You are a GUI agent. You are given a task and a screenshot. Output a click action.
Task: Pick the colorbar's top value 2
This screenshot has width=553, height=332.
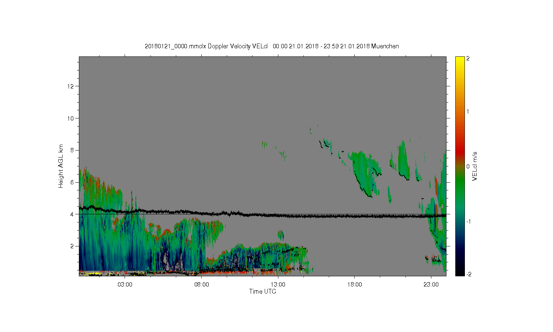[x=468, y=59]
